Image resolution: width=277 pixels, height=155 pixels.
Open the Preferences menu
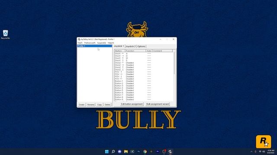pos(90,43)
